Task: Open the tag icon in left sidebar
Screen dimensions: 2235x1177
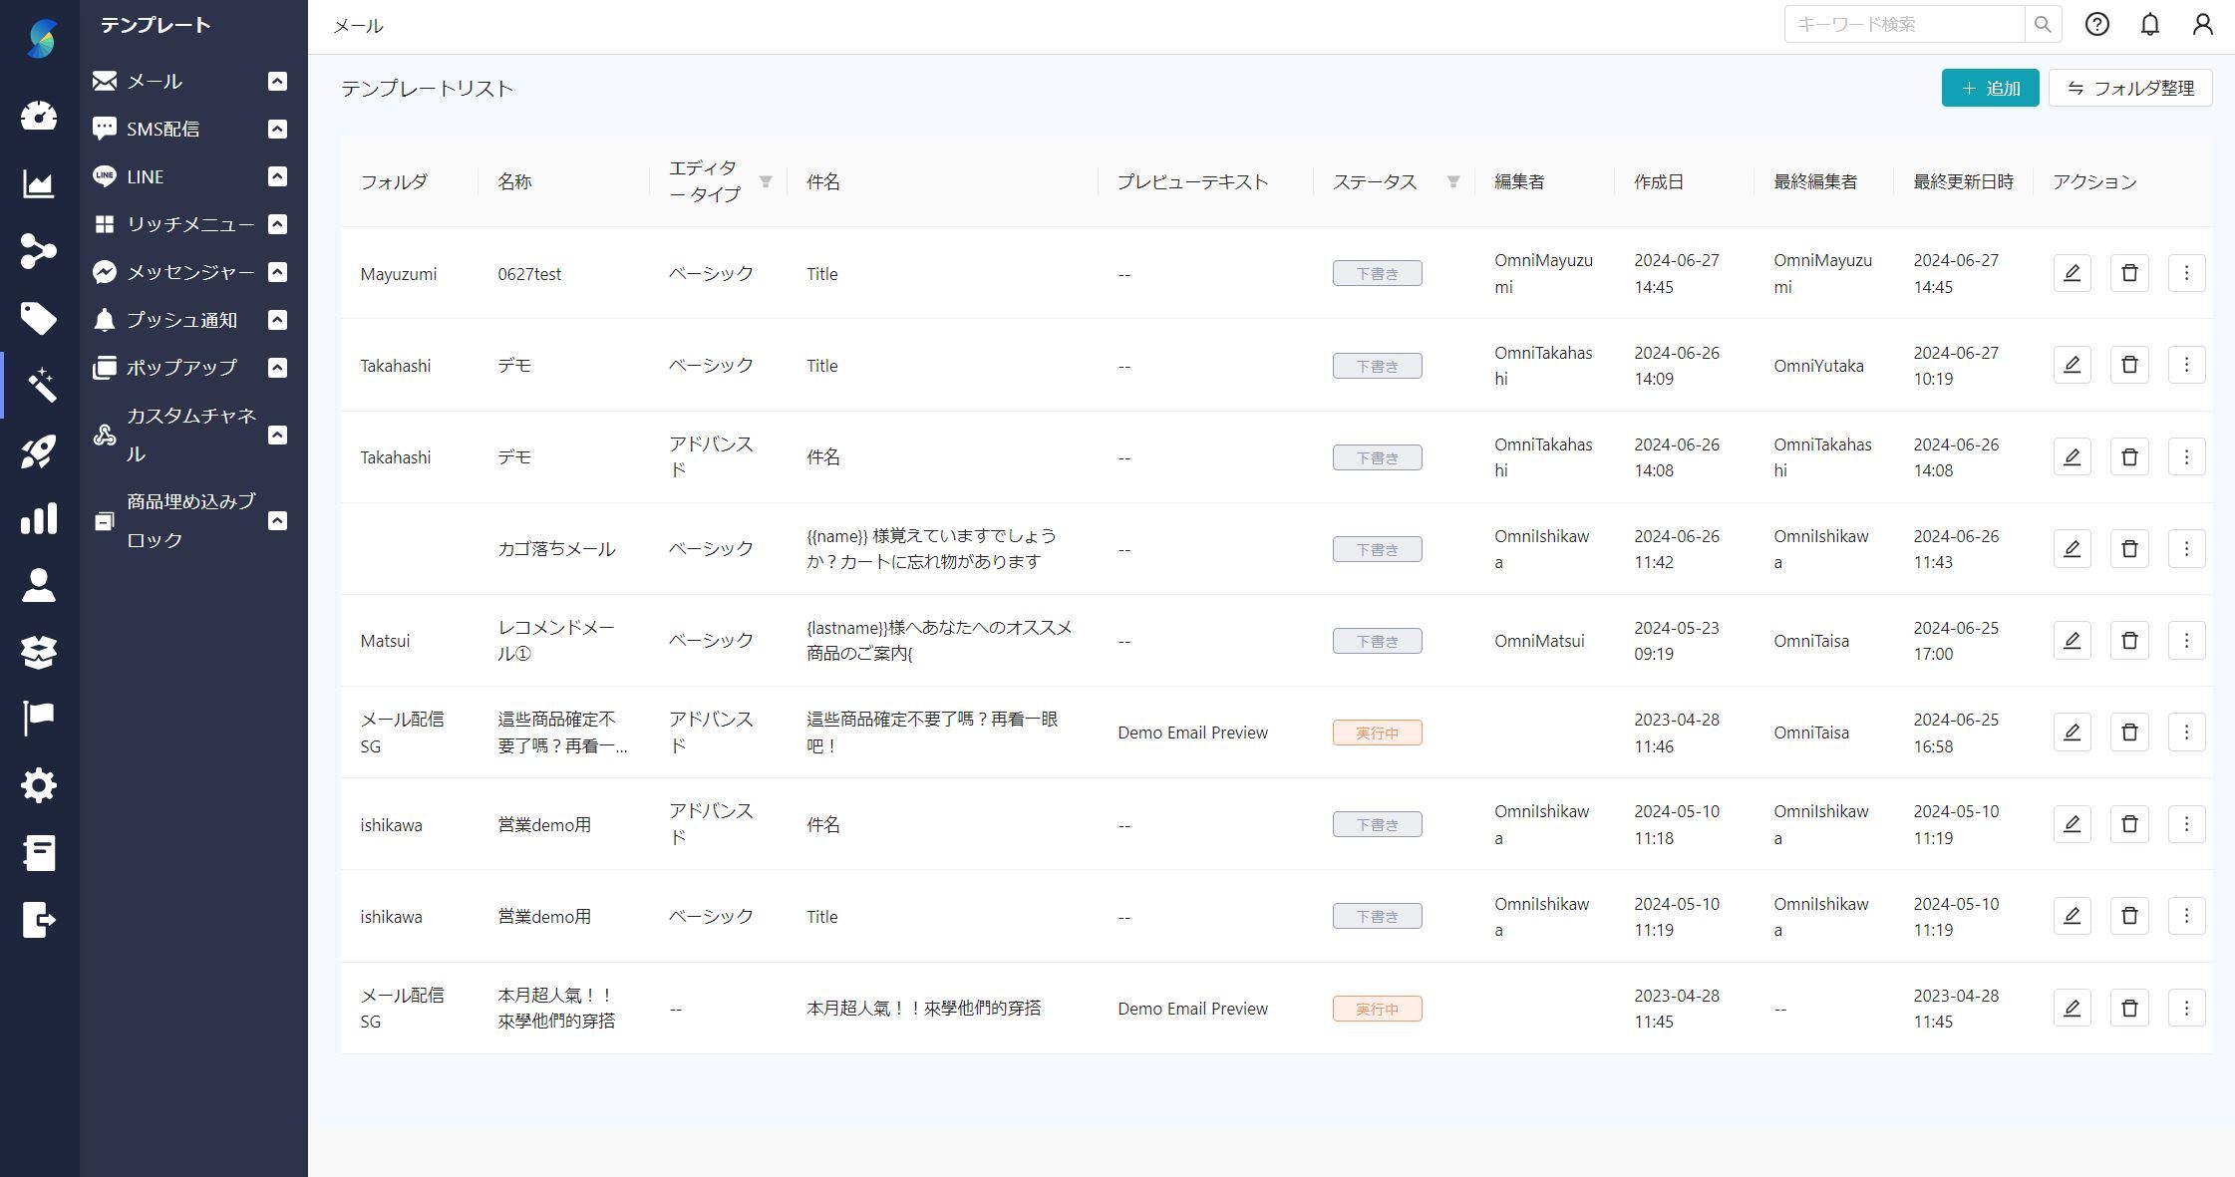Action: pyautogui.click(x=39, y=319)
